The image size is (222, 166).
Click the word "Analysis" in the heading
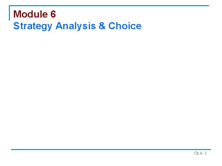pos(76,26)
